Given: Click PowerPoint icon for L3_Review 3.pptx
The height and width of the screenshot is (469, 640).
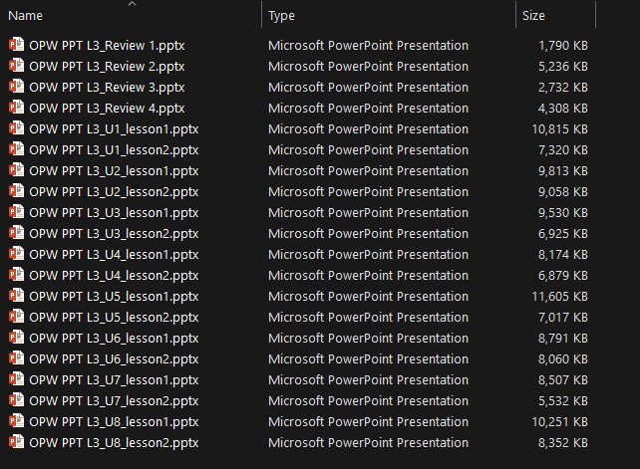Looking at the screenshot, I should tap(16, 86).
